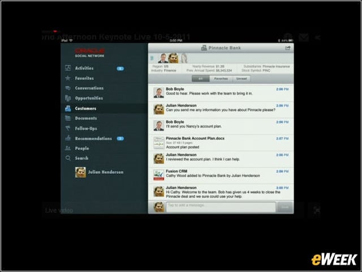The width and height of the screenshot is (362, 272).
Task: Open Opportunities in the sidebar
Action: 89,98
